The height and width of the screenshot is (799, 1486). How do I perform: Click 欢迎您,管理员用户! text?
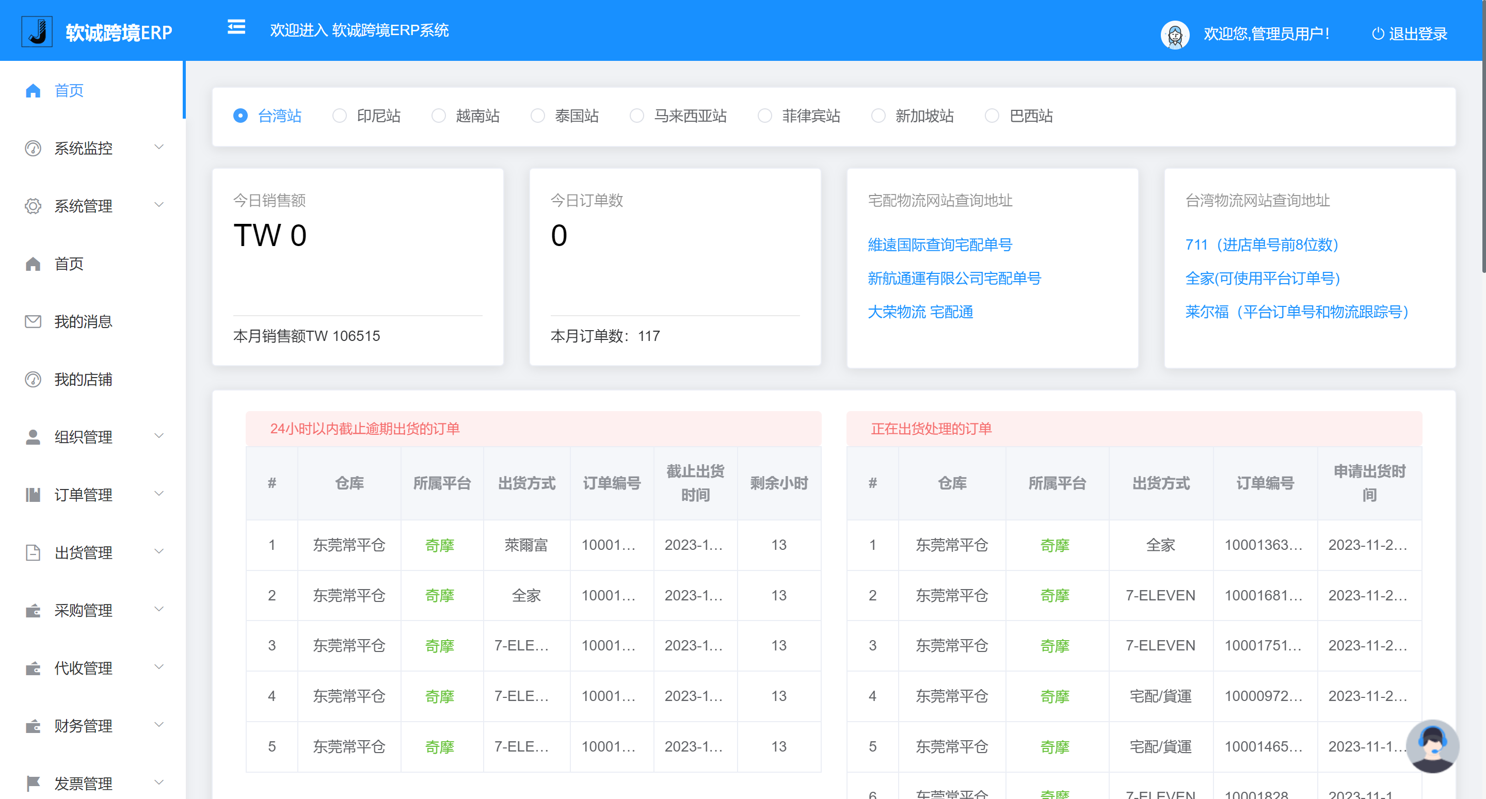1267,34
